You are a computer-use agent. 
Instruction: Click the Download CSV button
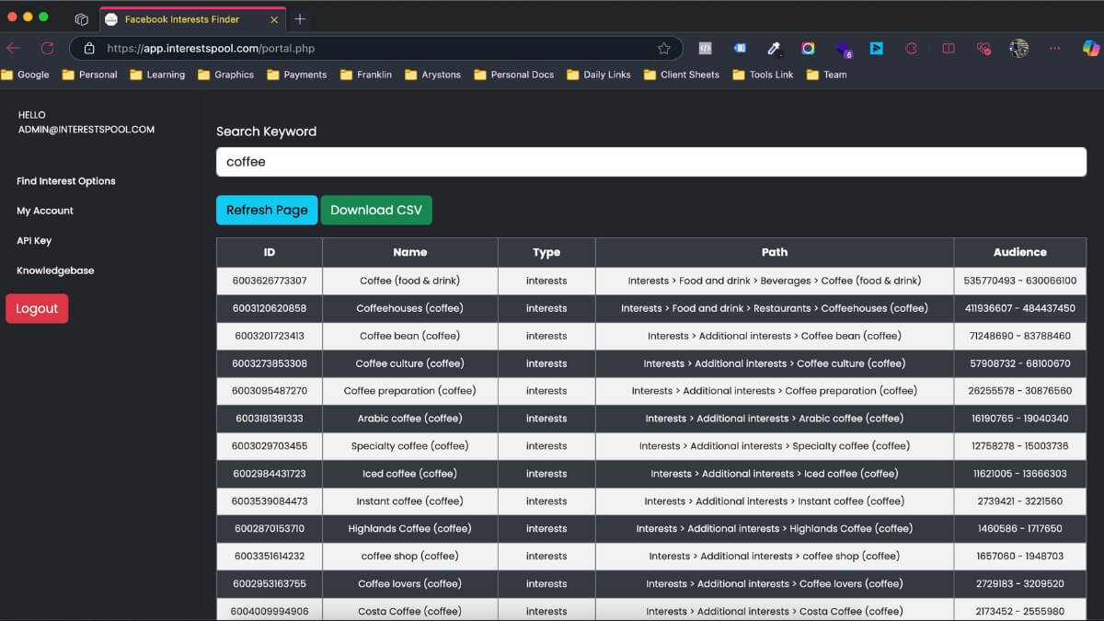[376, 210]
